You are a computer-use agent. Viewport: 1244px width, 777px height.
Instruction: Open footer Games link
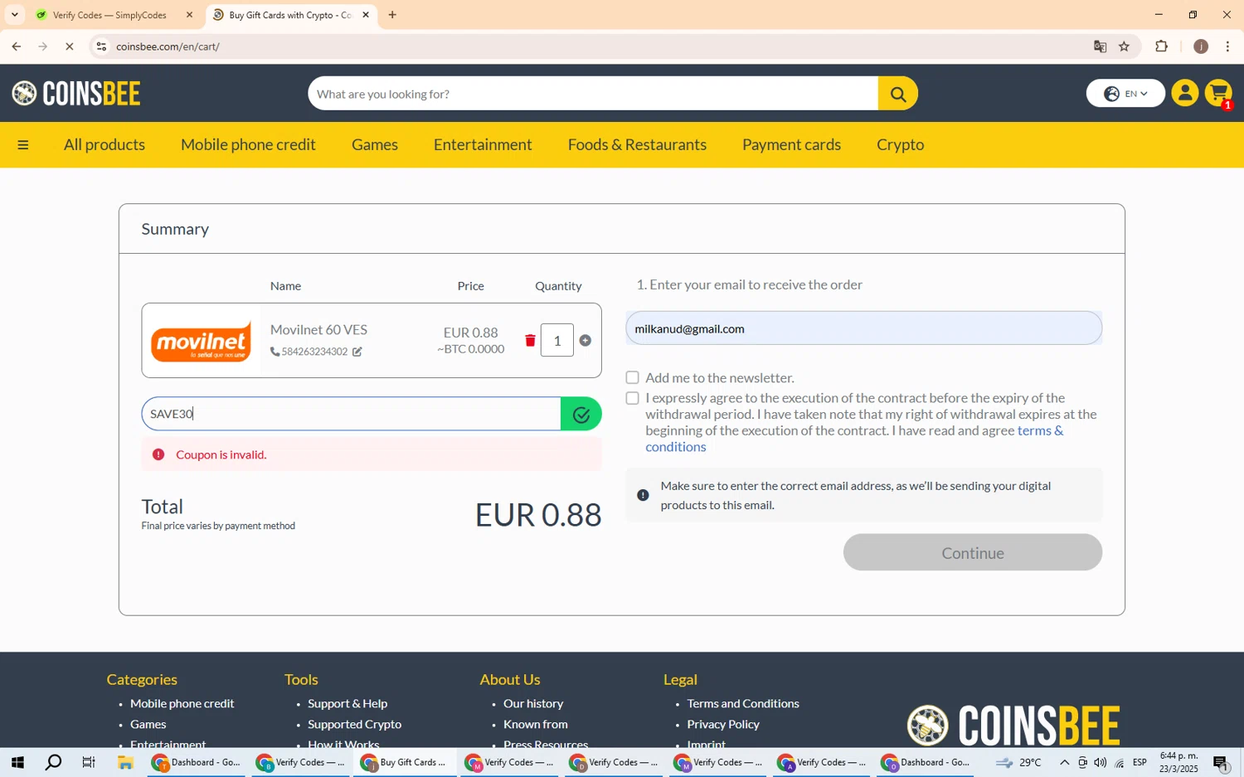(x=148, y=724)
